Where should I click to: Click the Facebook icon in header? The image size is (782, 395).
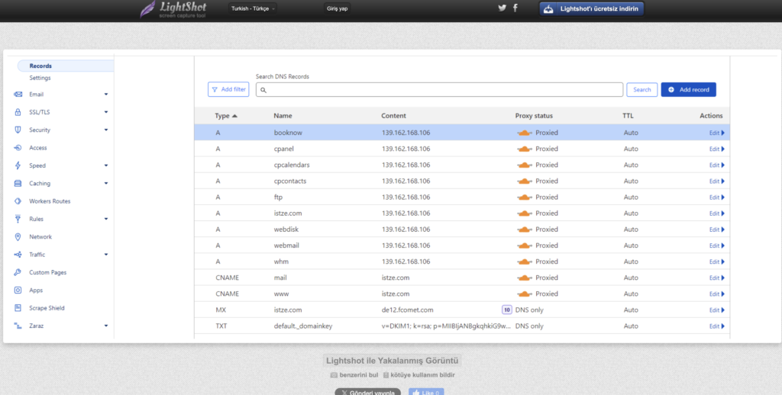pyautogui.click(x=515, y=8)
